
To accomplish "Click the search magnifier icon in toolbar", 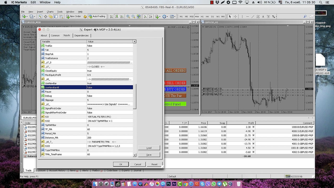I will click(305, 16).
